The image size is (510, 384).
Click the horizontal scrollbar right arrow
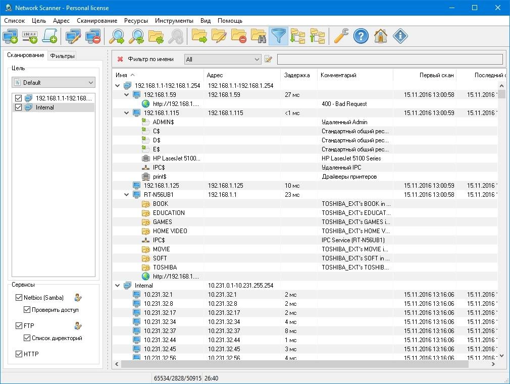point(493,364)
